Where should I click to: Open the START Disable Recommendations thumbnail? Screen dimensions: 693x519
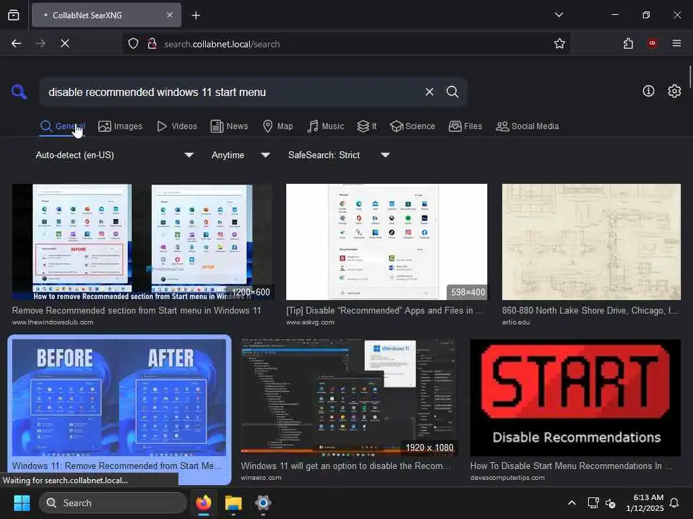575,397
